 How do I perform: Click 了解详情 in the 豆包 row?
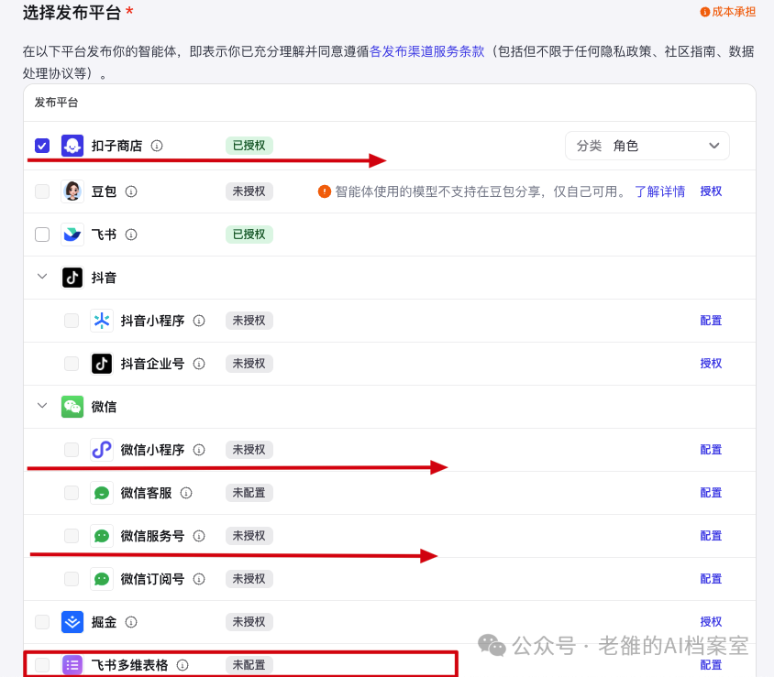[x=659, y=191]
